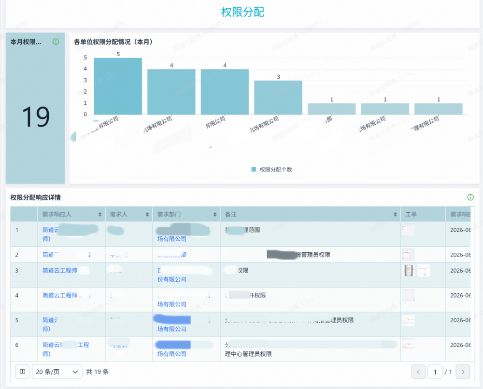Screen dimensions: 483x389
Task: Open work order thumbnail in row 6
Action: coord(408,344)
